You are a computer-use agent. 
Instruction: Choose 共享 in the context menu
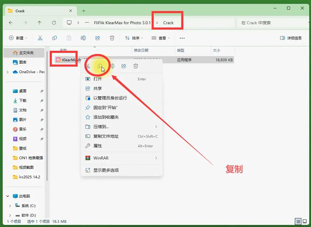122,88
